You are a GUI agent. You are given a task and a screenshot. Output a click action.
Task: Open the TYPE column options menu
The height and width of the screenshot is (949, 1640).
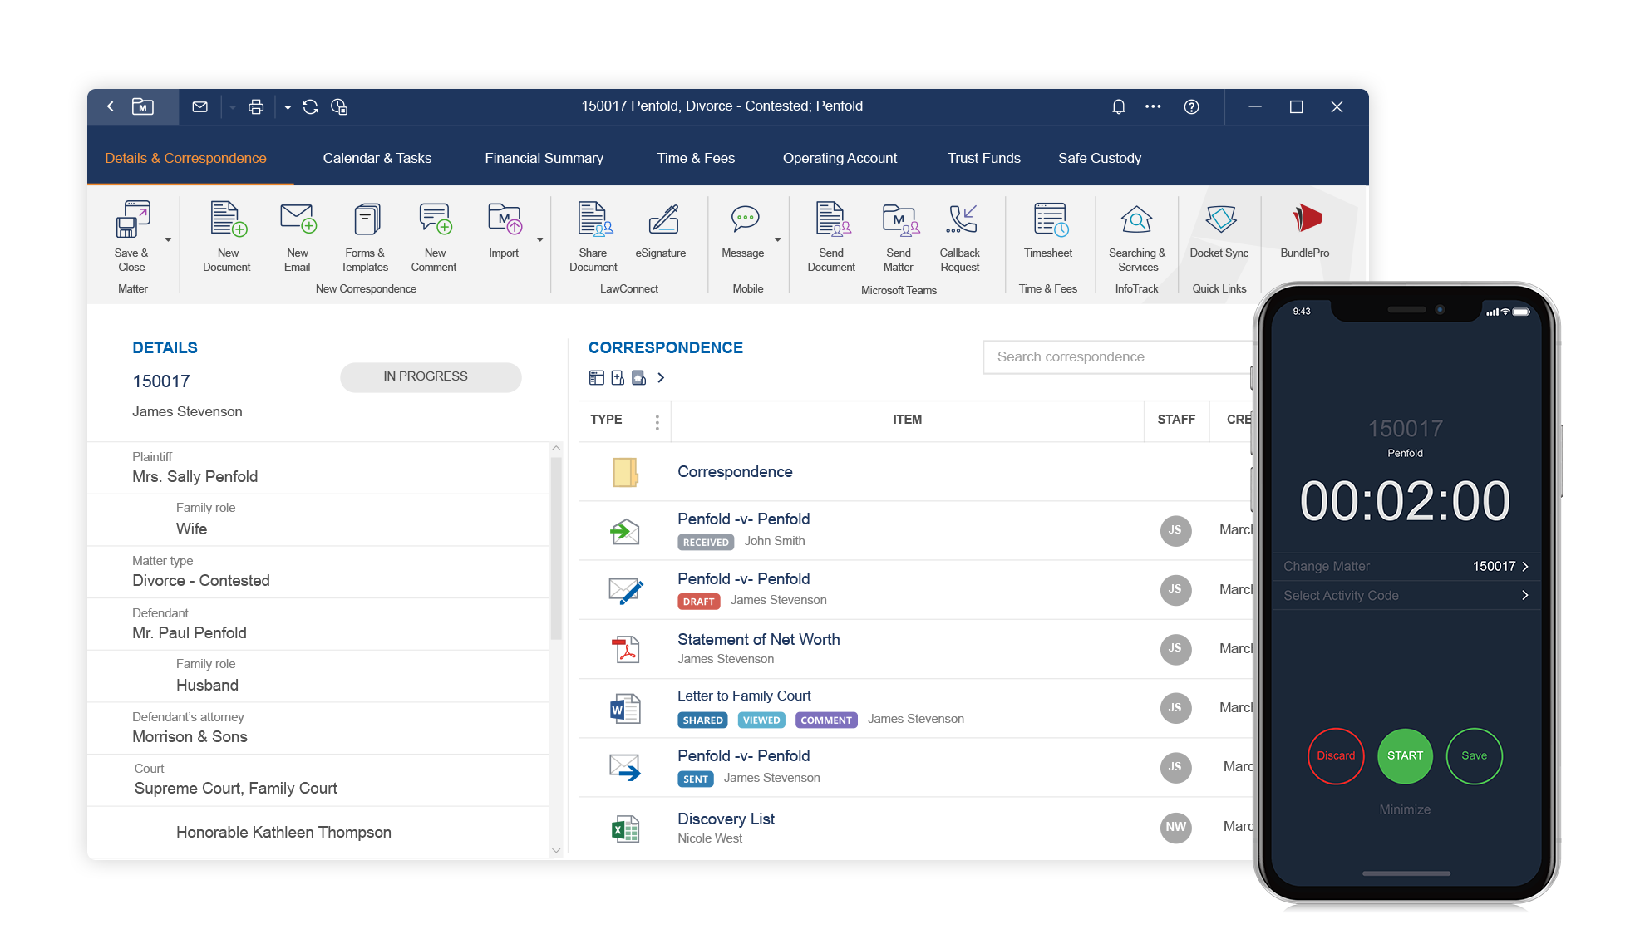pyautogui.click(x=657, y=421)
